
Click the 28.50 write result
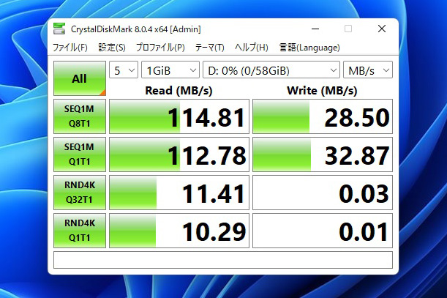tap(323, 116)
